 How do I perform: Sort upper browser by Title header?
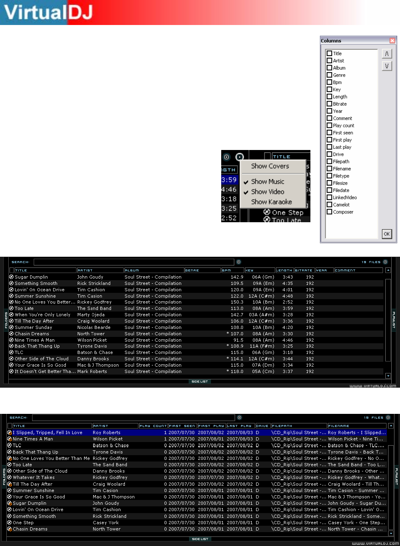pos(45,270)
